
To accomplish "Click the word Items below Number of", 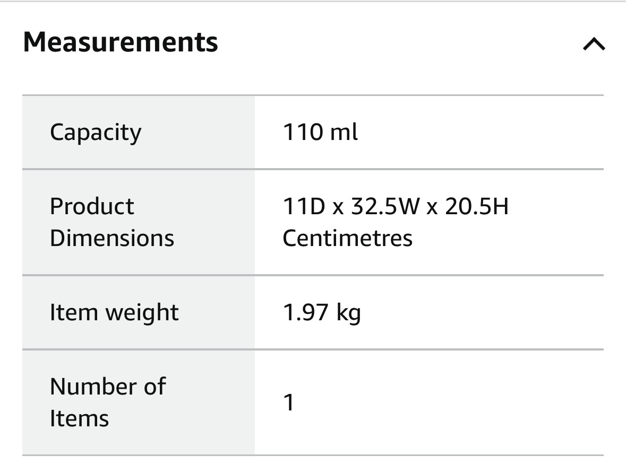I will click(79, 418).
